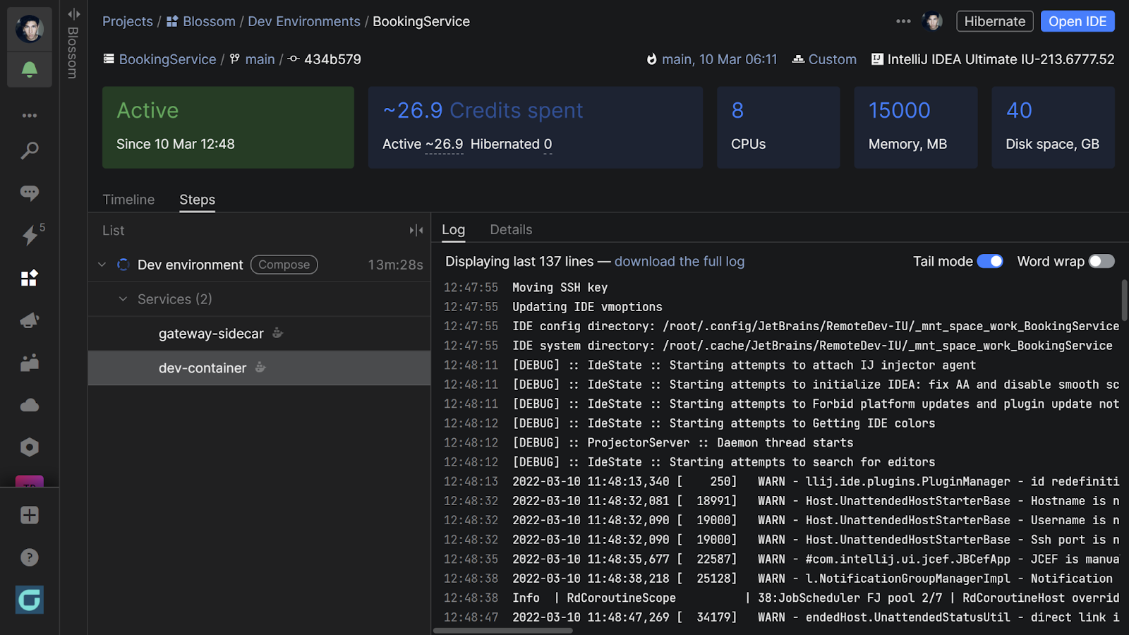Open the sidebar ellipsis menu
Viewport: 1129px width, 635px height.
tap(30, 115)
